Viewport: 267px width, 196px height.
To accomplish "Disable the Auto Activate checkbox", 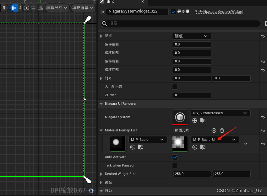I will point(175,157).
